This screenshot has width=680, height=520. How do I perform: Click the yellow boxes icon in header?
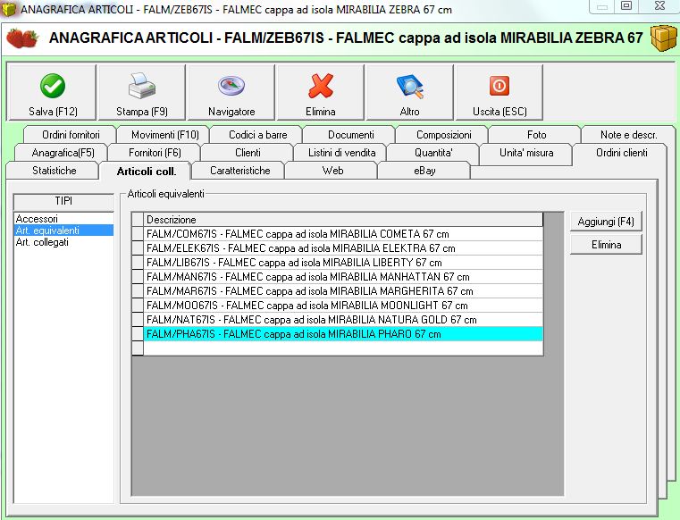[x=664, y=38]
